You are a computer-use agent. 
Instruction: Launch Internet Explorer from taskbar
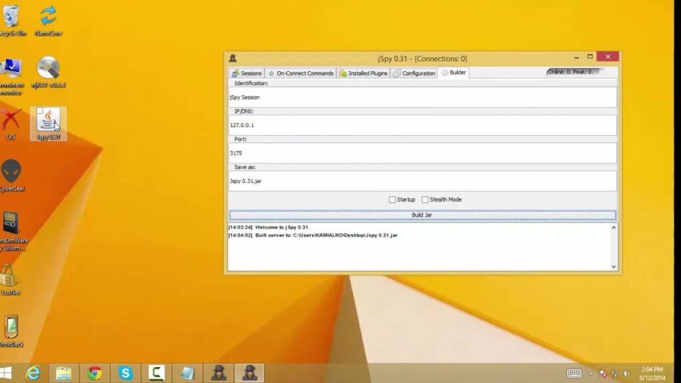pyautogui.click(x=33, y=373)
